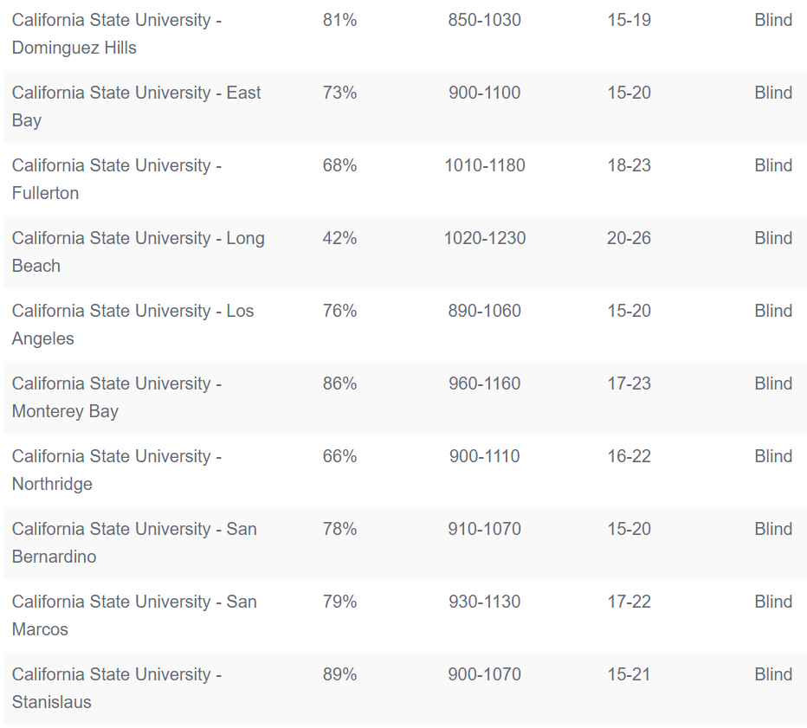Screen dimensions: 807x728
Task: Click the 960-1160 SAT range for Monterey Bay
Action: point(485,383)
